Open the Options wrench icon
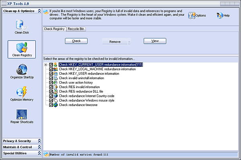The height and width of the screenshot is (160, 241). click(x=192, y=16)
